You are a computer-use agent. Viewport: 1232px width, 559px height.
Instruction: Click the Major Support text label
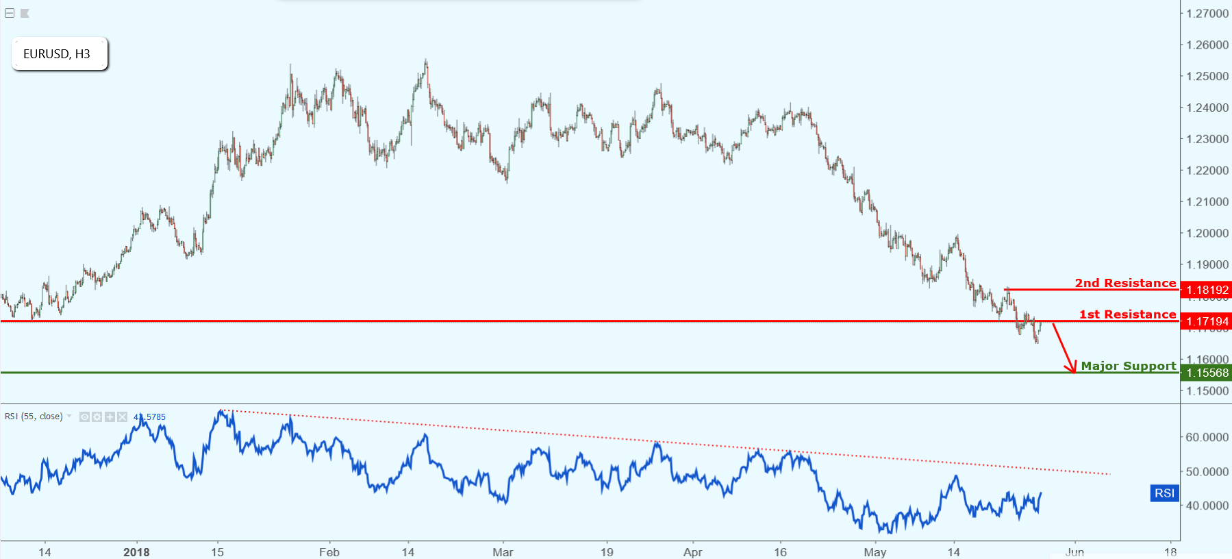[x=1129, y=366]
